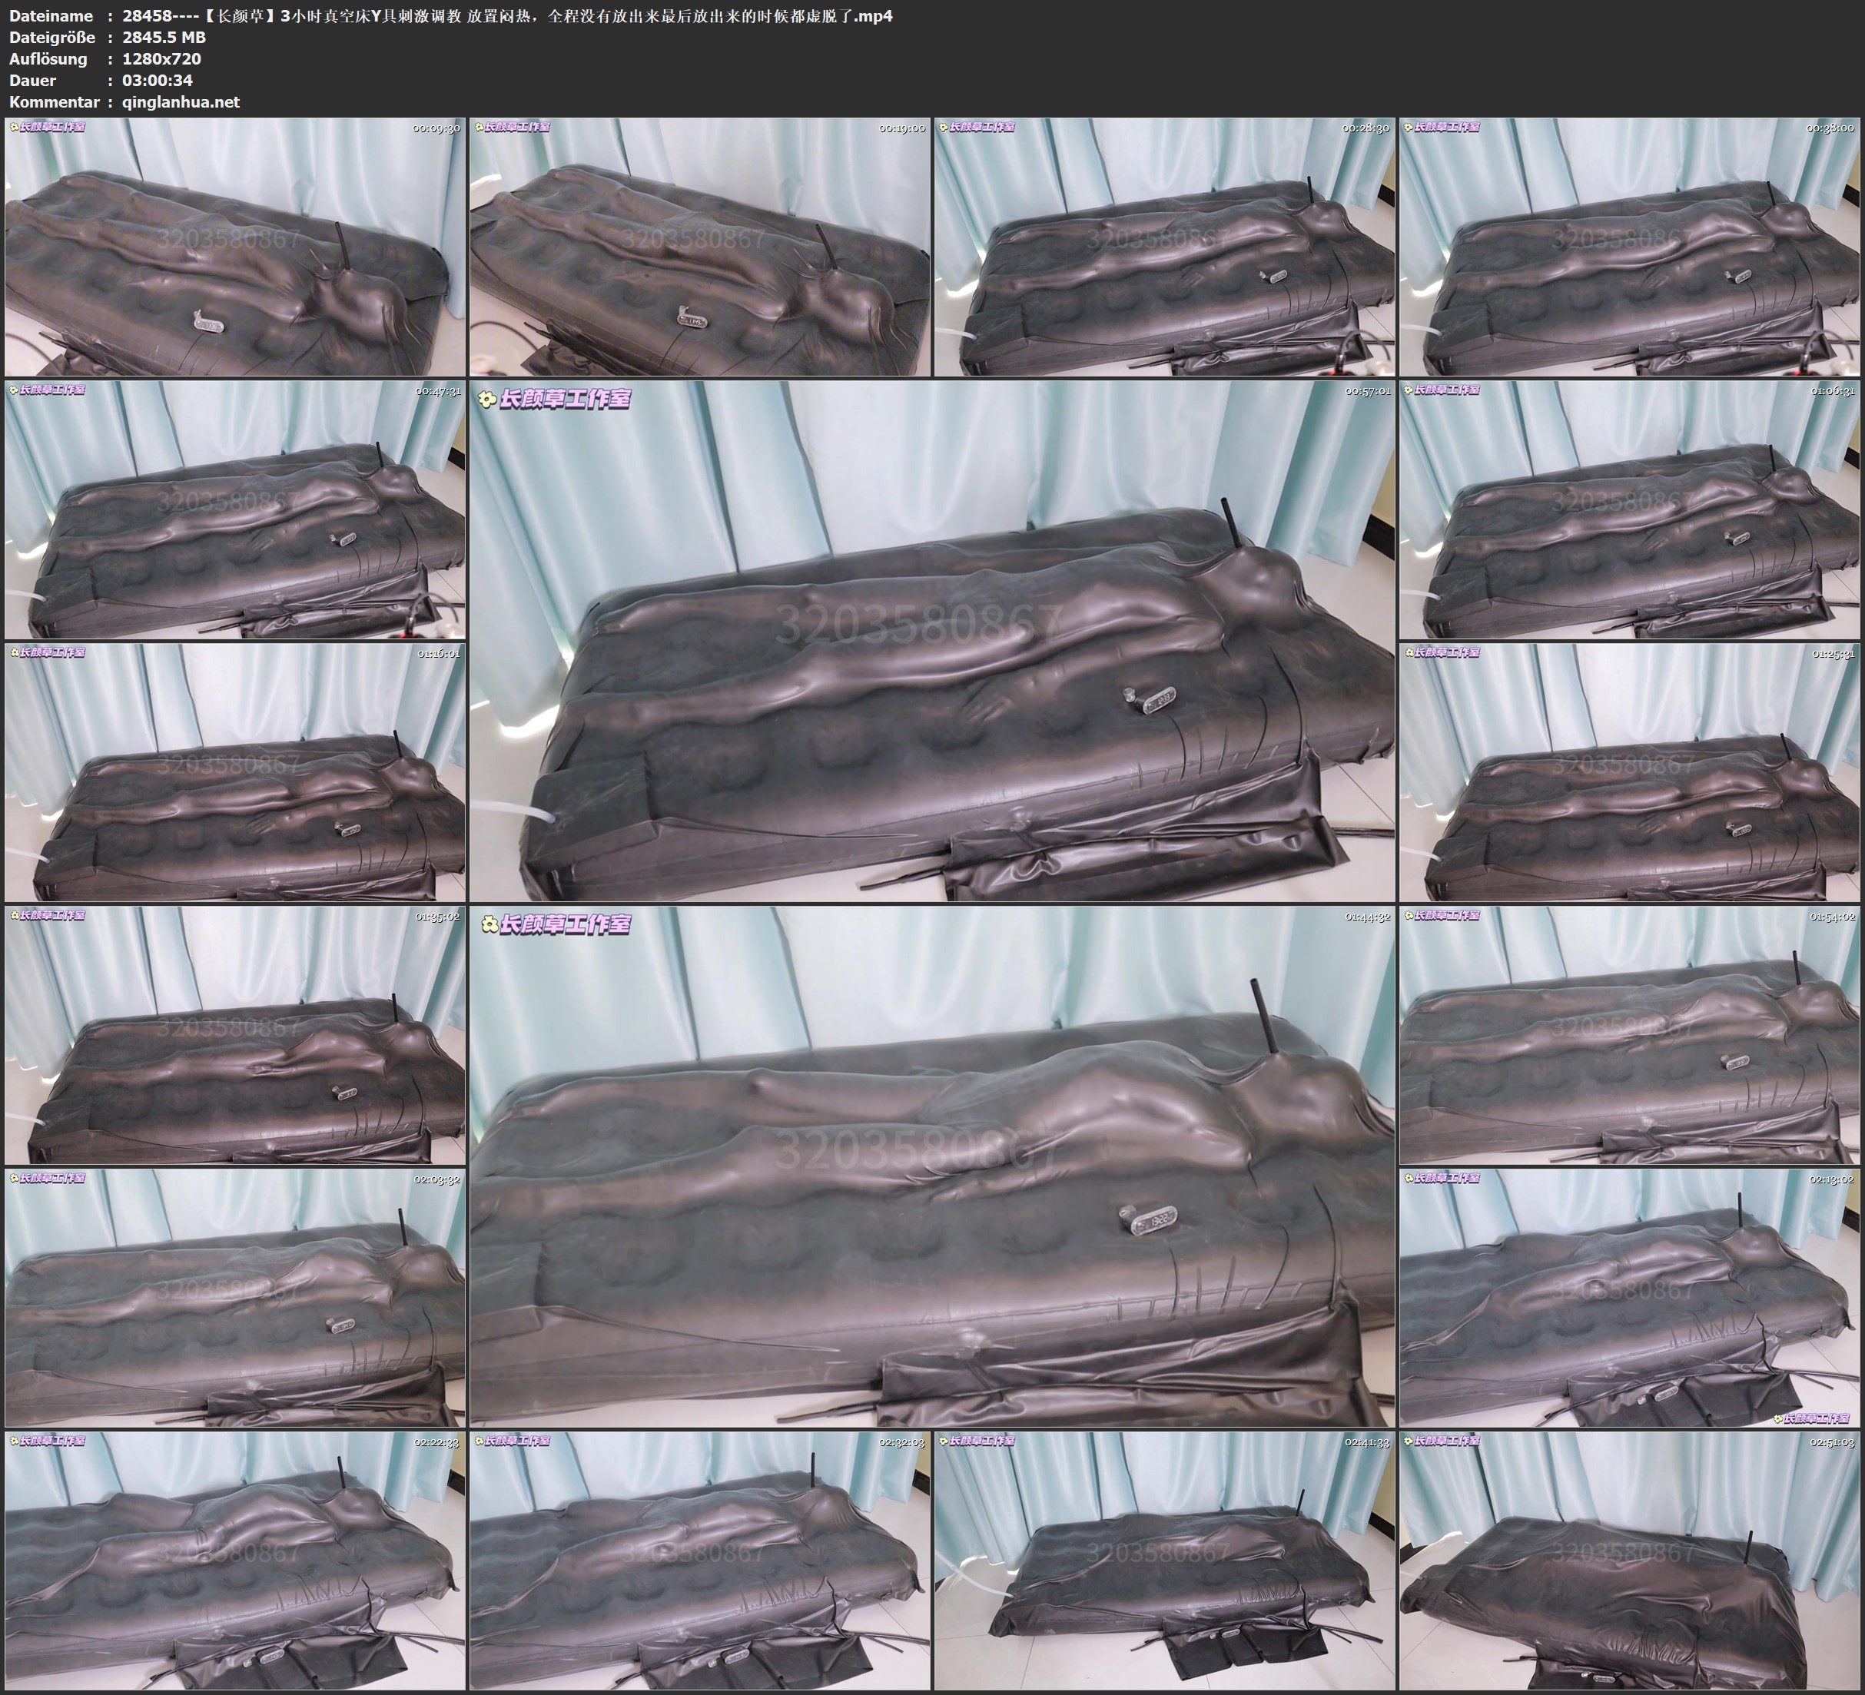Select the frame at 02:22:33
The image size is (1865, 1695).
(x=235, y=1561)
